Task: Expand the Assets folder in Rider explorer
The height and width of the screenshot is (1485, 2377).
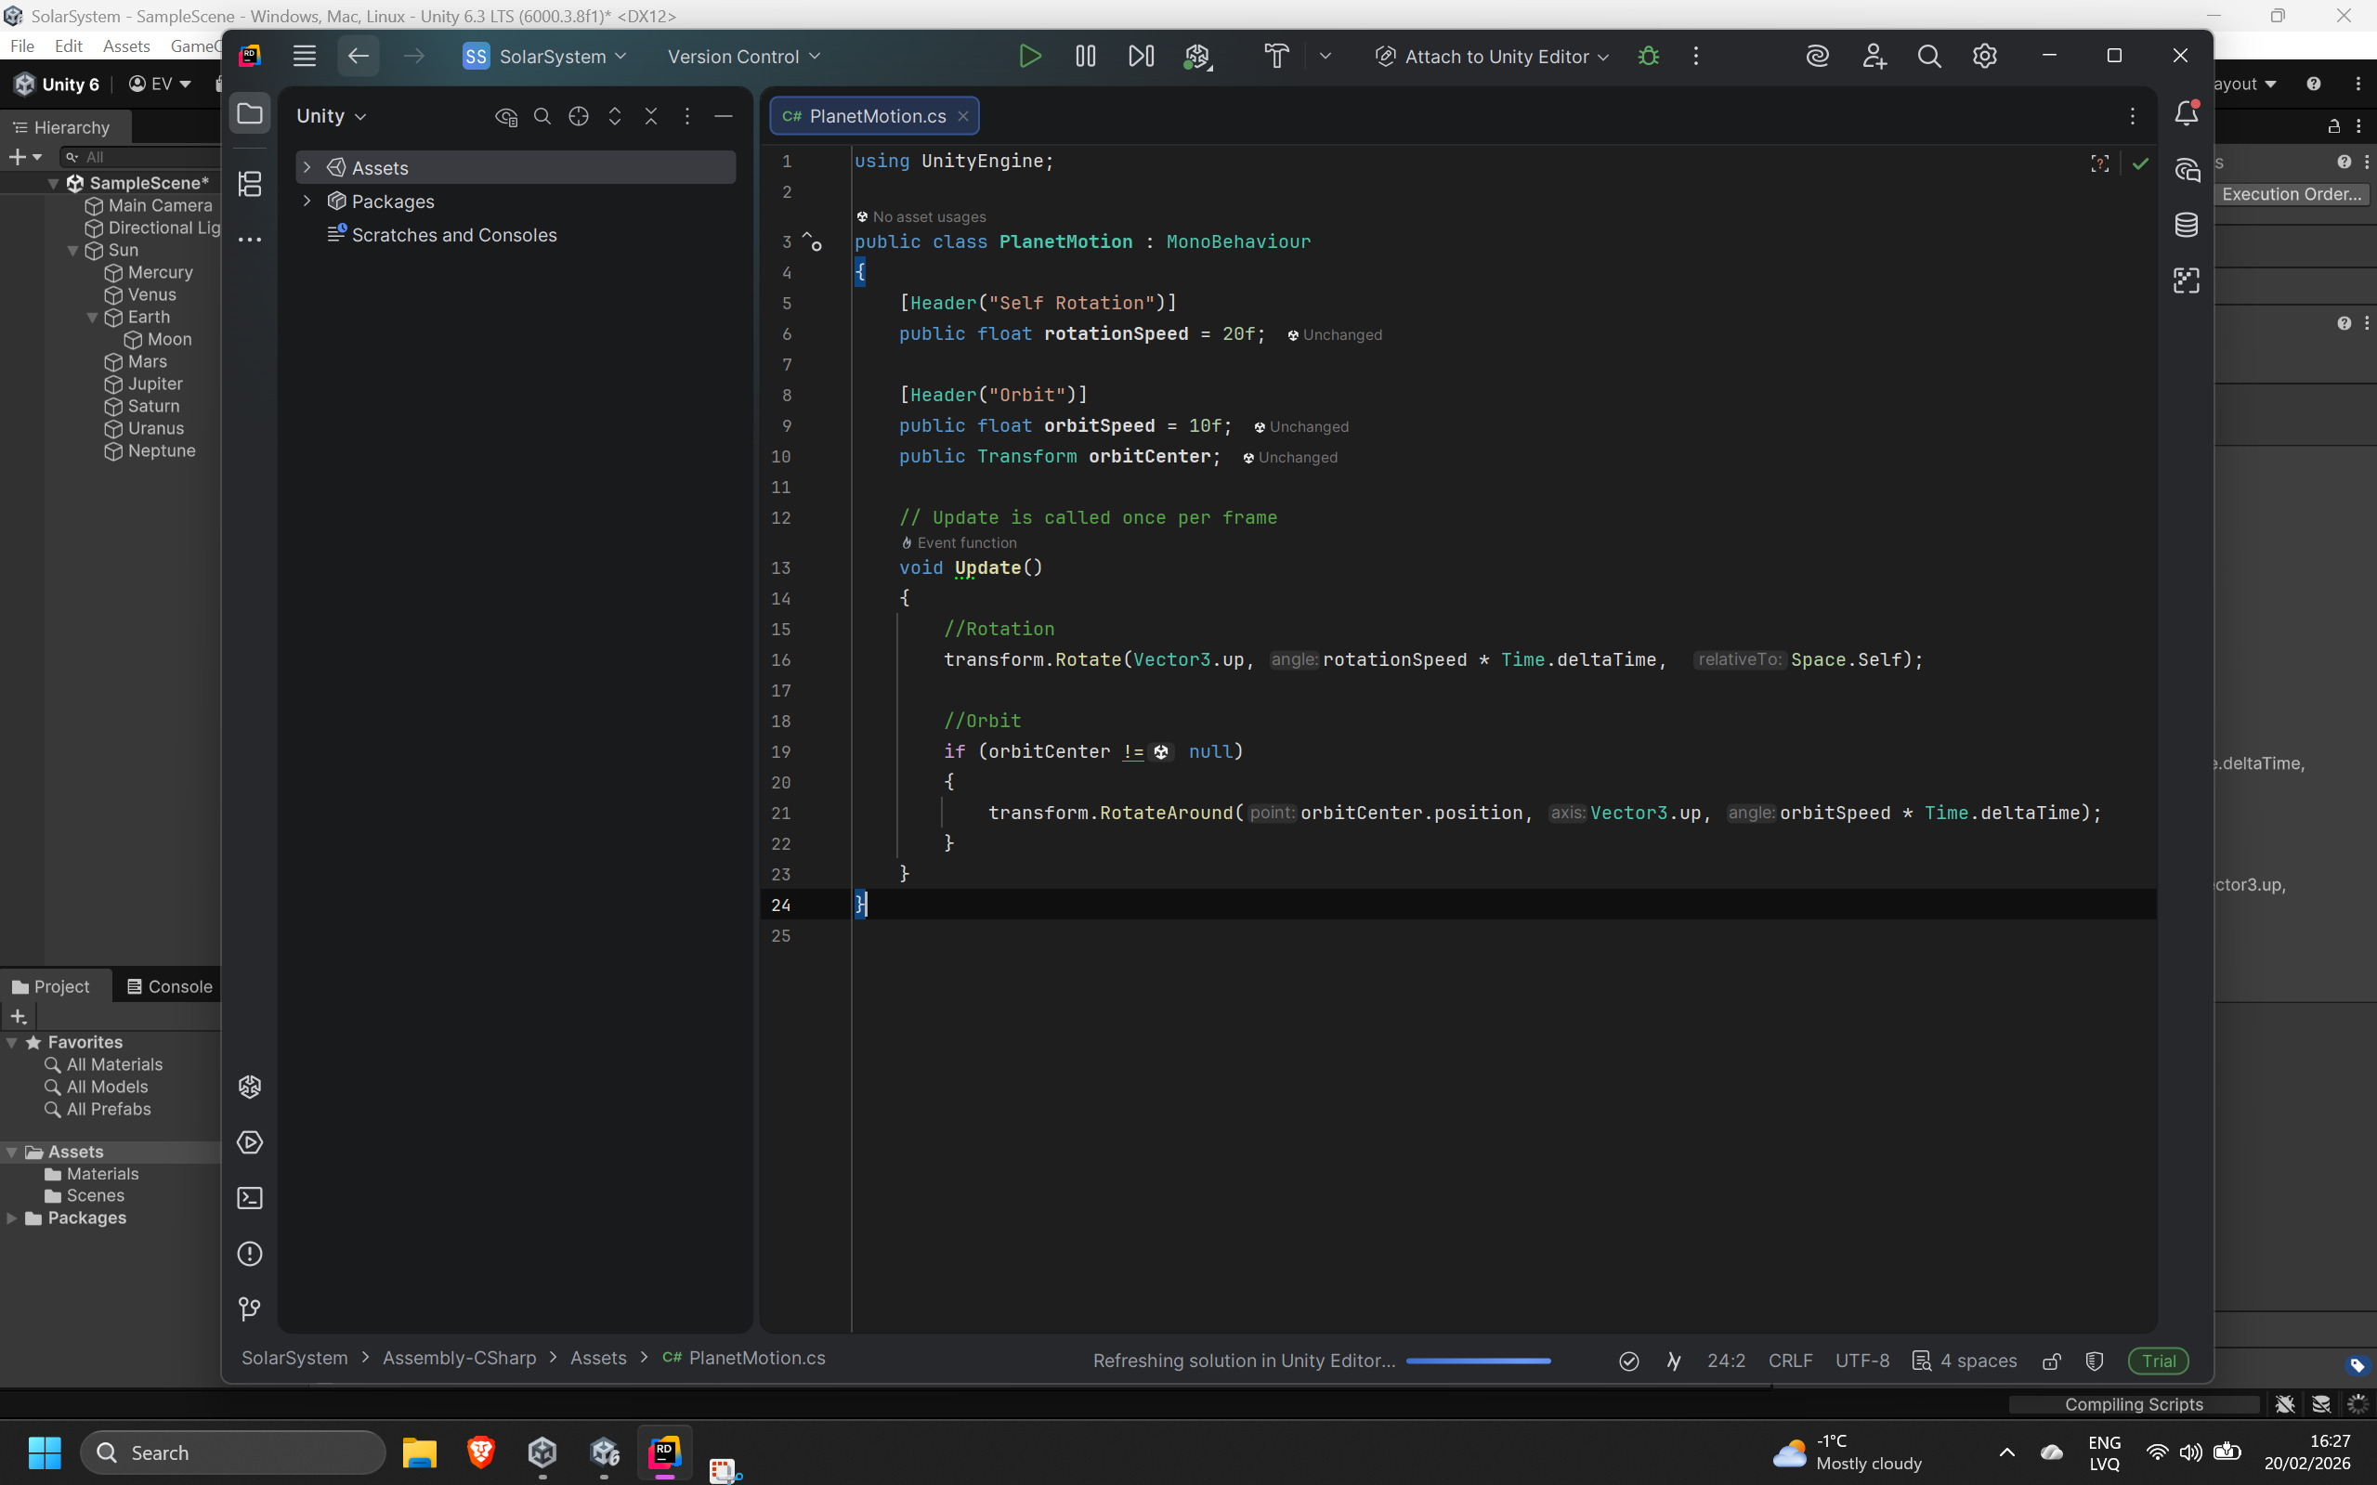Action: 307,168
